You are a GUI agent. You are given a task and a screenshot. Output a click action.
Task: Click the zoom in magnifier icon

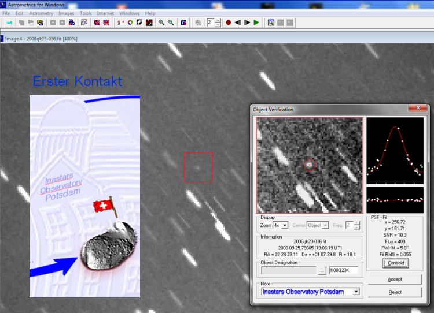161,23
